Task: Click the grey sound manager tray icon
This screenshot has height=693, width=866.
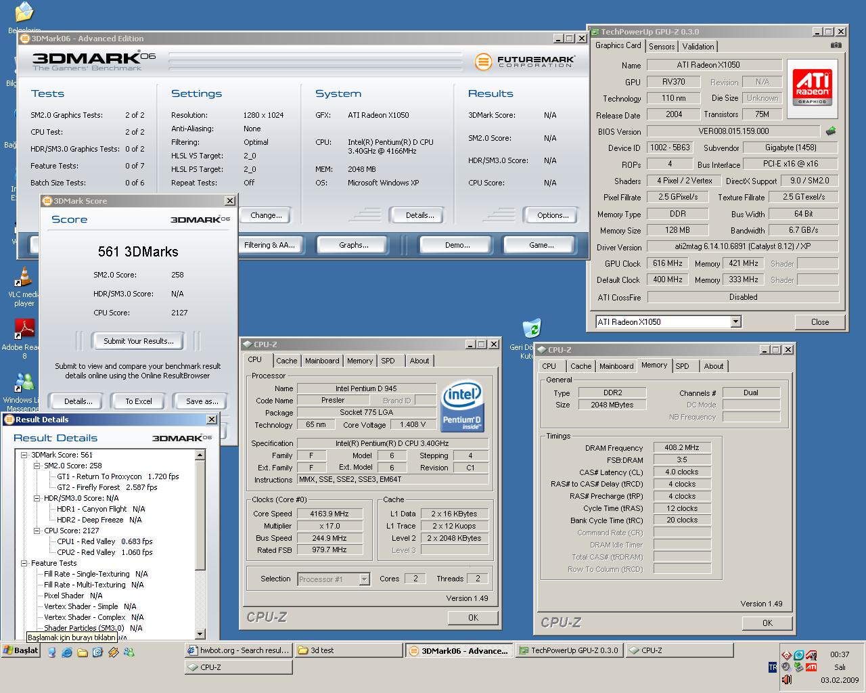Action: (786, 667)
